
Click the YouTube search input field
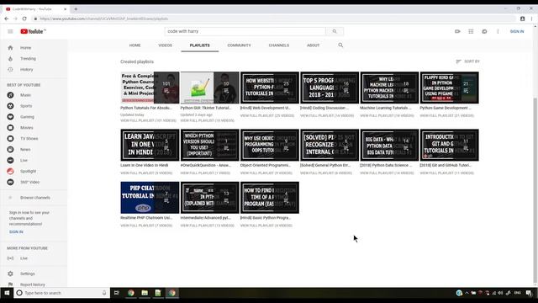point(245,31)
